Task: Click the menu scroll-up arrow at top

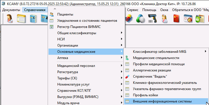Action: pos(55,9)
